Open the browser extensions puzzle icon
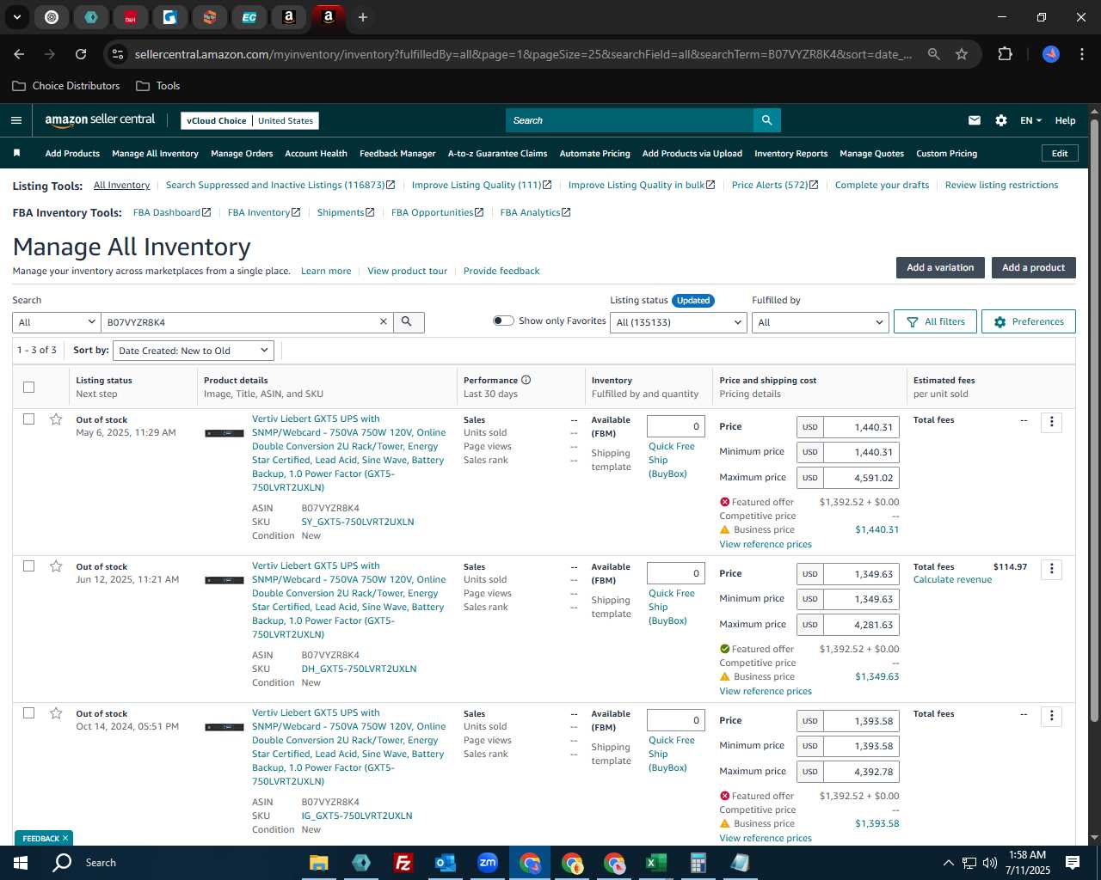The image size is (1101, 880). click(1005, 54)
